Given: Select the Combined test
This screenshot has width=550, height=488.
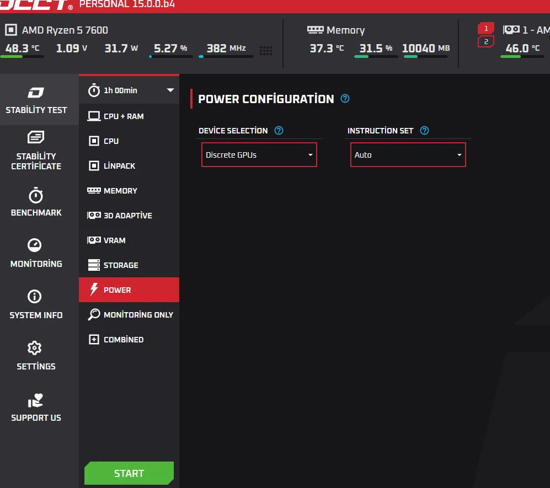Looking at the screenshot, I should pyautogui.click(x=129, y=339).
